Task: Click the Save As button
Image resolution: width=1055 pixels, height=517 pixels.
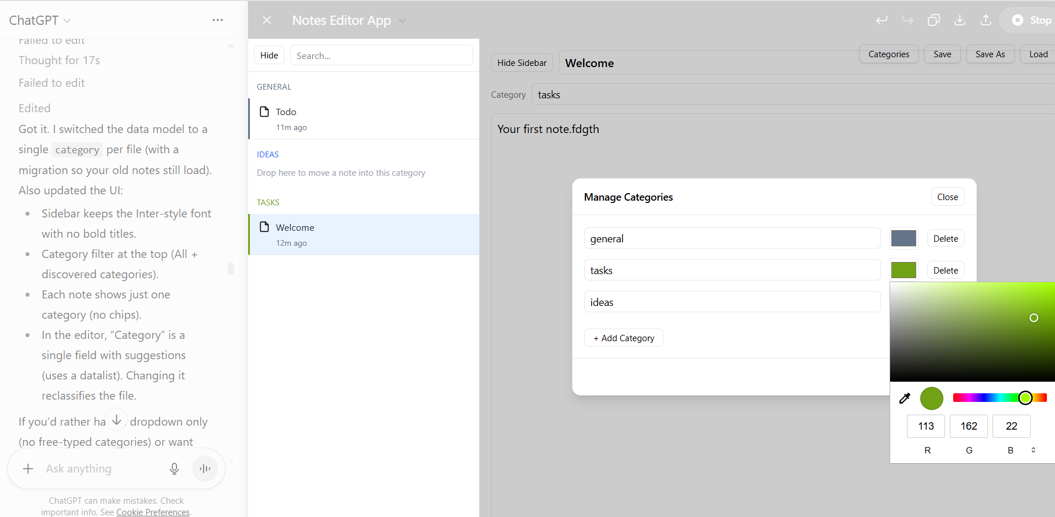Action: pos(990,54)
